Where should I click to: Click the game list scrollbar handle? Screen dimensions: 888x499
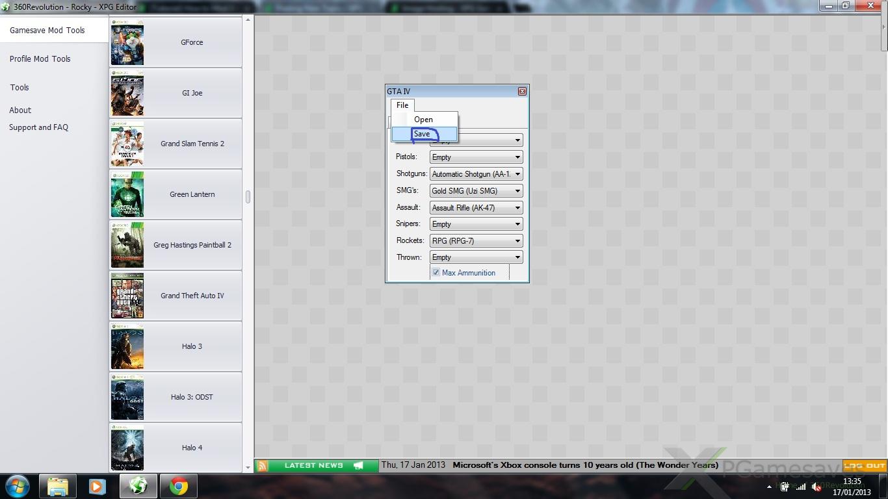(x=248, y=196)
